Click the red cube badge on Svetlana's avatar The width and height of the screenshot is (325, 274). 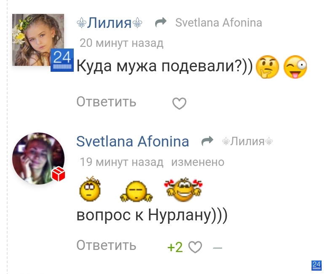click(59, 174)
